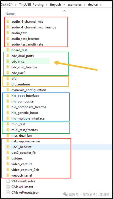Select audio_4_channel_mic_freertos folder
The image size is (113, 199).
click(x=31, y=27)
